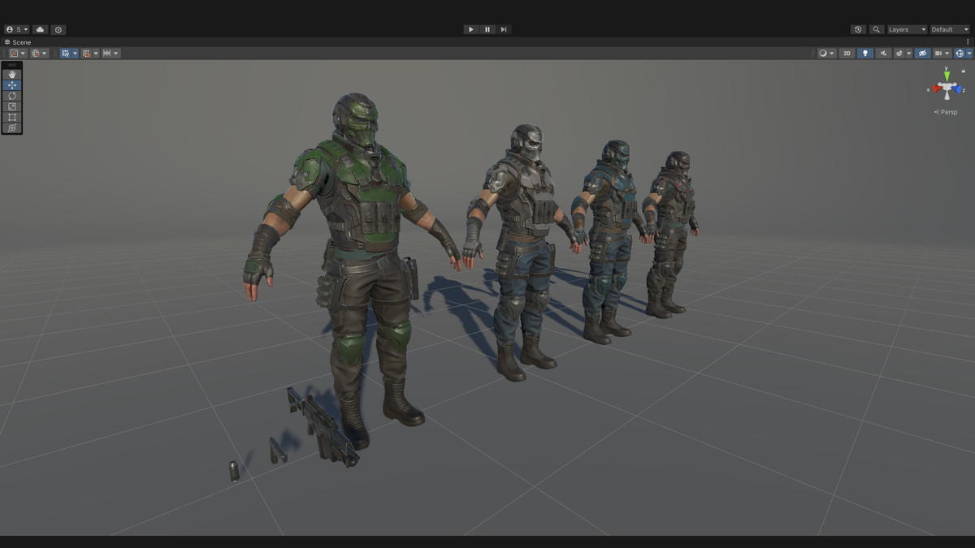
Task: Switch to the Scale tool
Action: pos(11,106)
